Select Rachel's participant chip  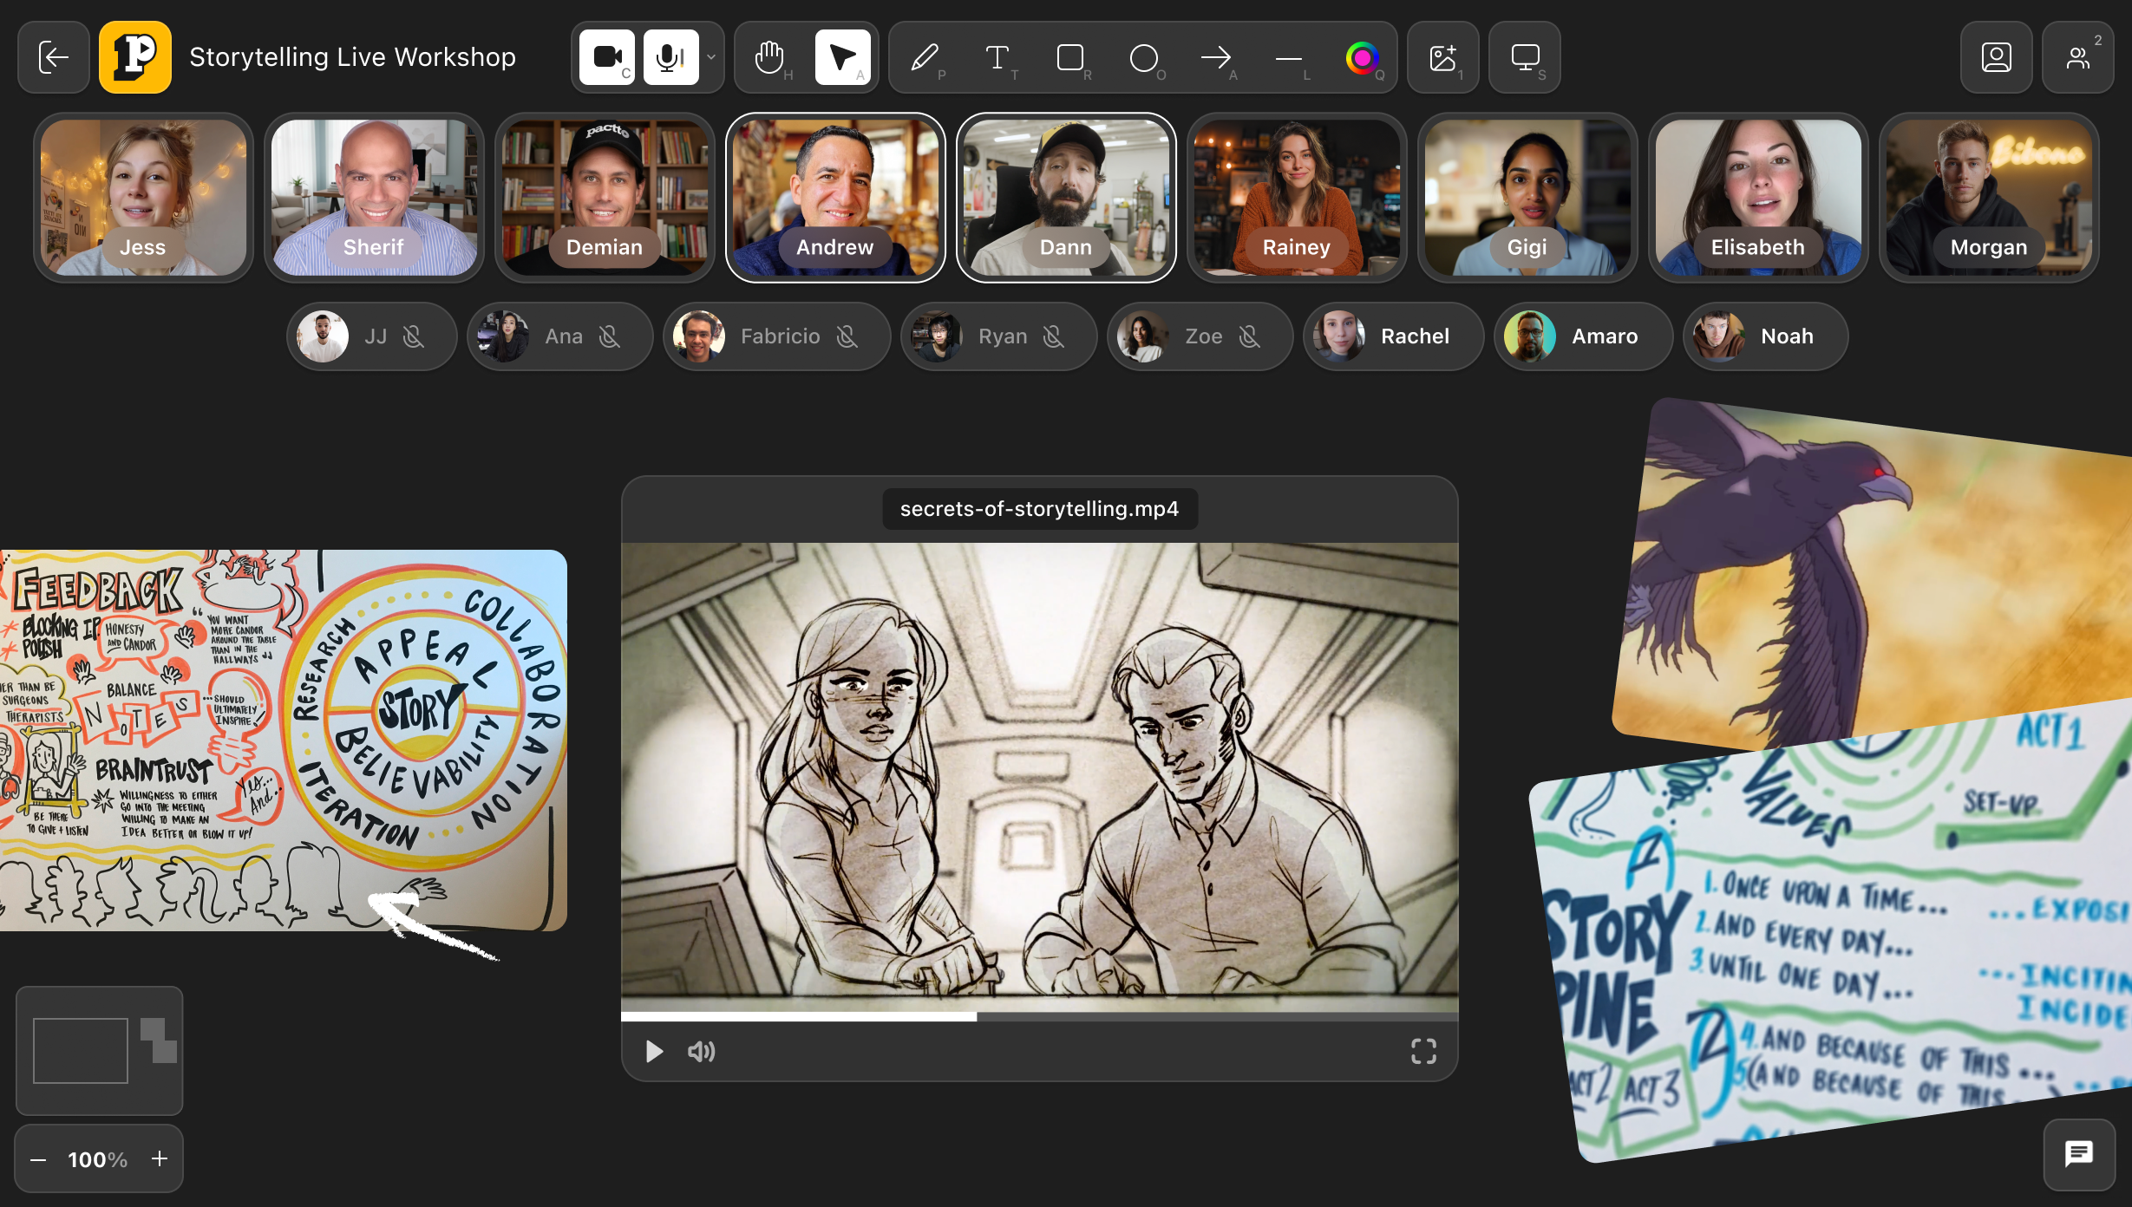[1394, 336]
